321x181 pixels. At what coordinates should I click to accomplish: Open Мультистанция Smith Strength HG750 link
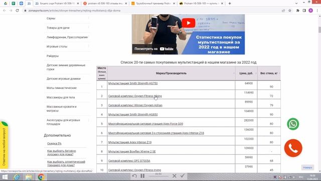point(133,83)
